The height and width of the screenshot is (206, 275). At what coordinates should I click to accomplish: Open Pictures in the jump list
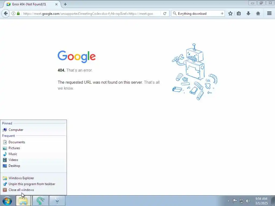33,148
